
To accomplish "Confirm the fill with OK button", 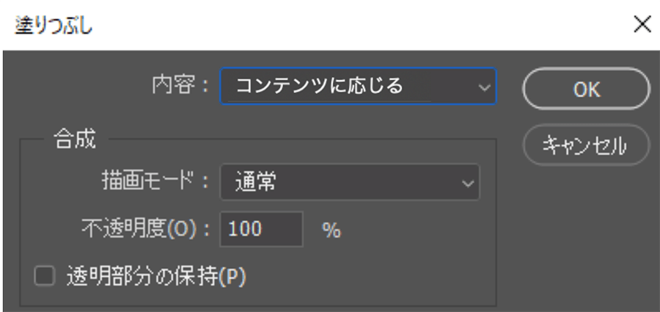I will [587, 89].
